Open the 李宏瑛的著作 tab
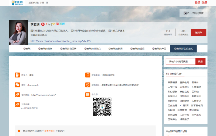Screen dimensions: 216x136 (x=45, y=49)
